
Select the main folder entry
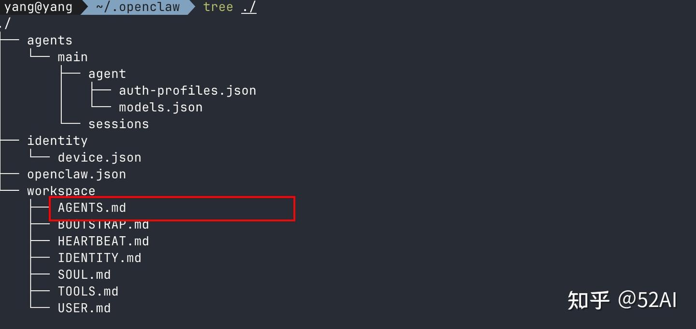click(x=72, y=57)
